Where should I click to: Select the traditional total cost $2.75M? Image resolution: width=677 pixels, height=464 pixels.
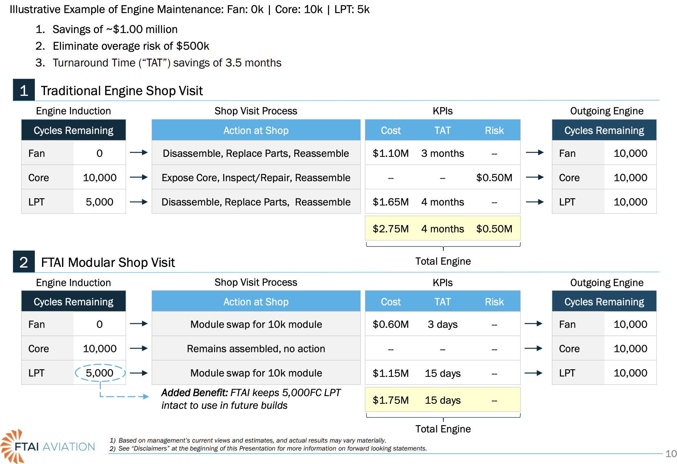(390, 229)
